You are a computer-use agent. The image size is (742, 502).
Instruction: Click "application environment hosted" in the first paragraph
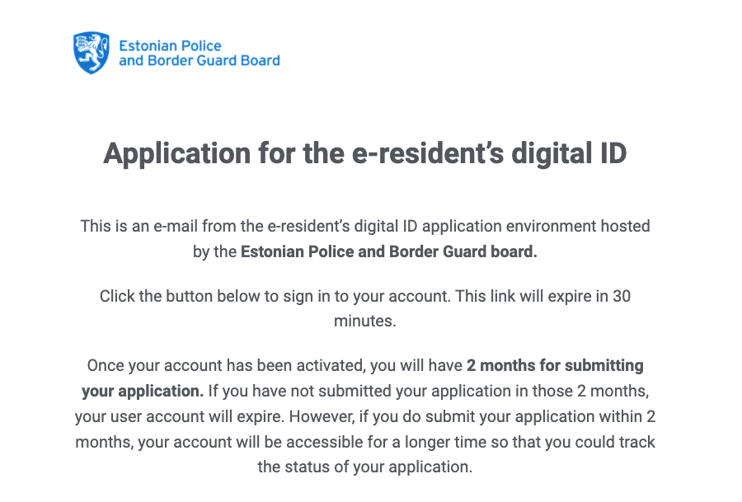tap(536, 227)
